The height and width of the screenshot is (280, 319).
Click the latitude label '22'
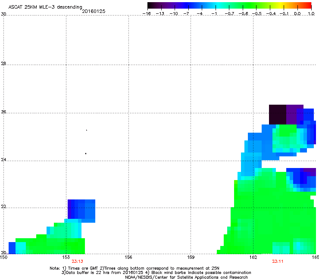coord(3,207)
